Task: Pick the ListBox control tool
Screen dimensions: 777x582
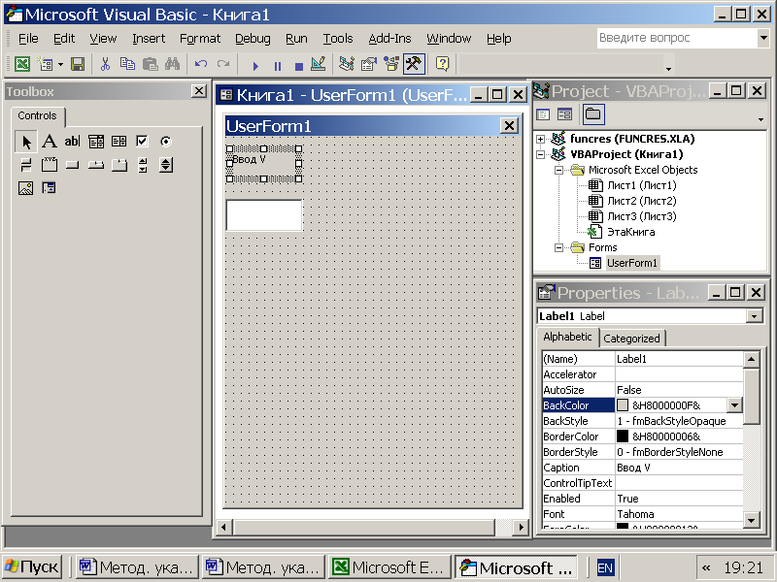Action: point(118,142)
